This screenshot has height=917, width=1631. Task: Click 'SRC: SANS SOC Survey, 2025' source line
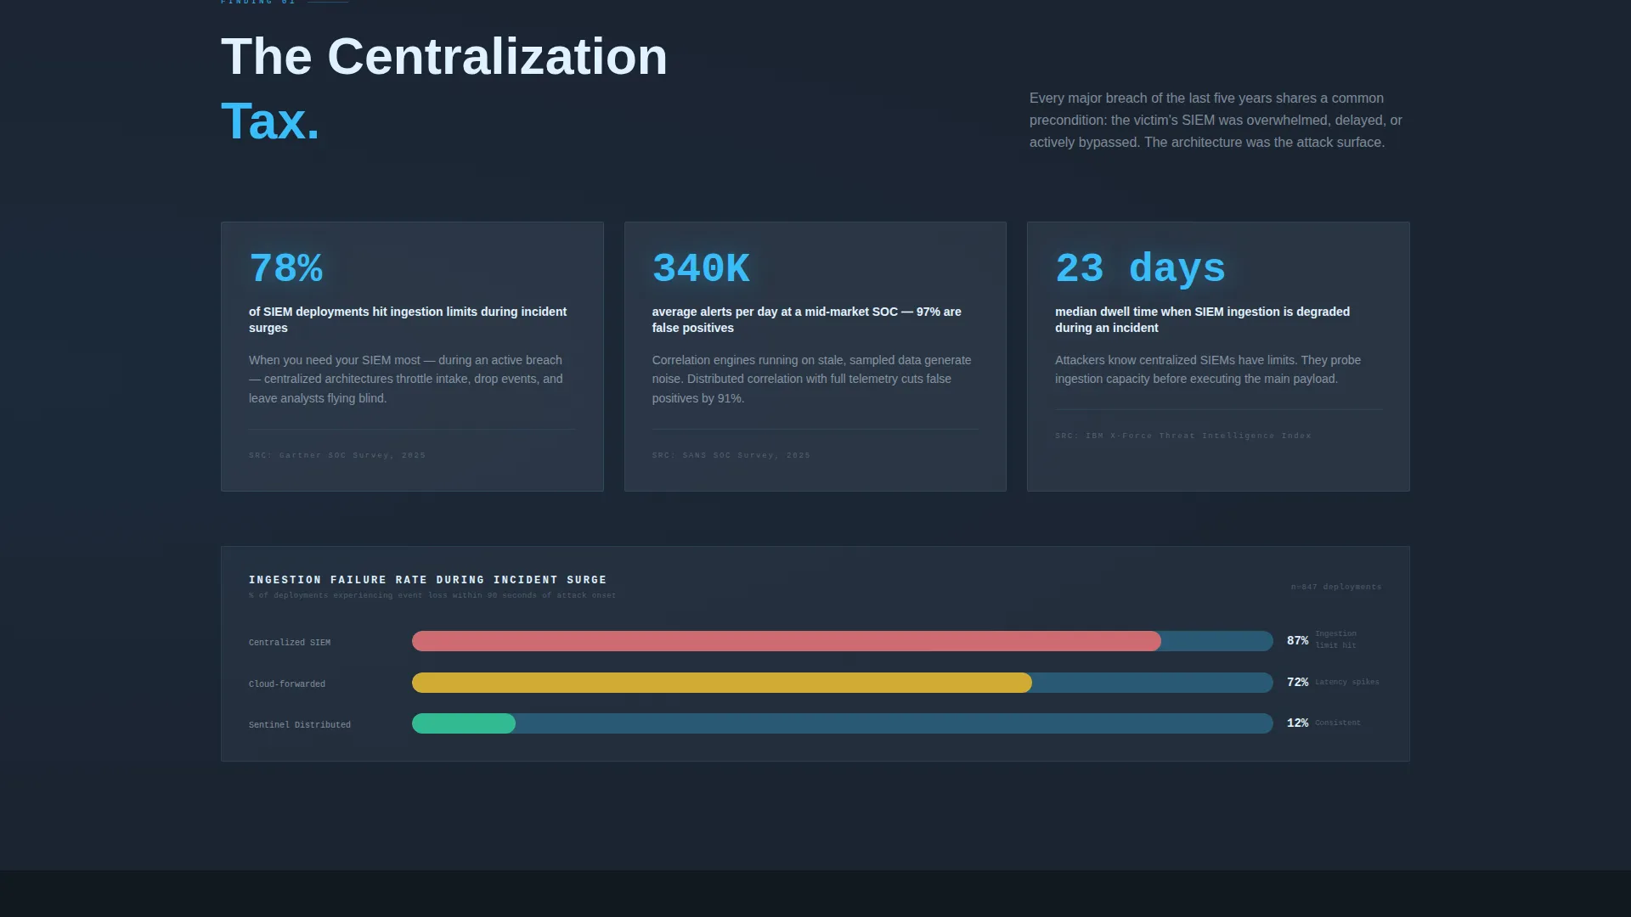[731, 455]
